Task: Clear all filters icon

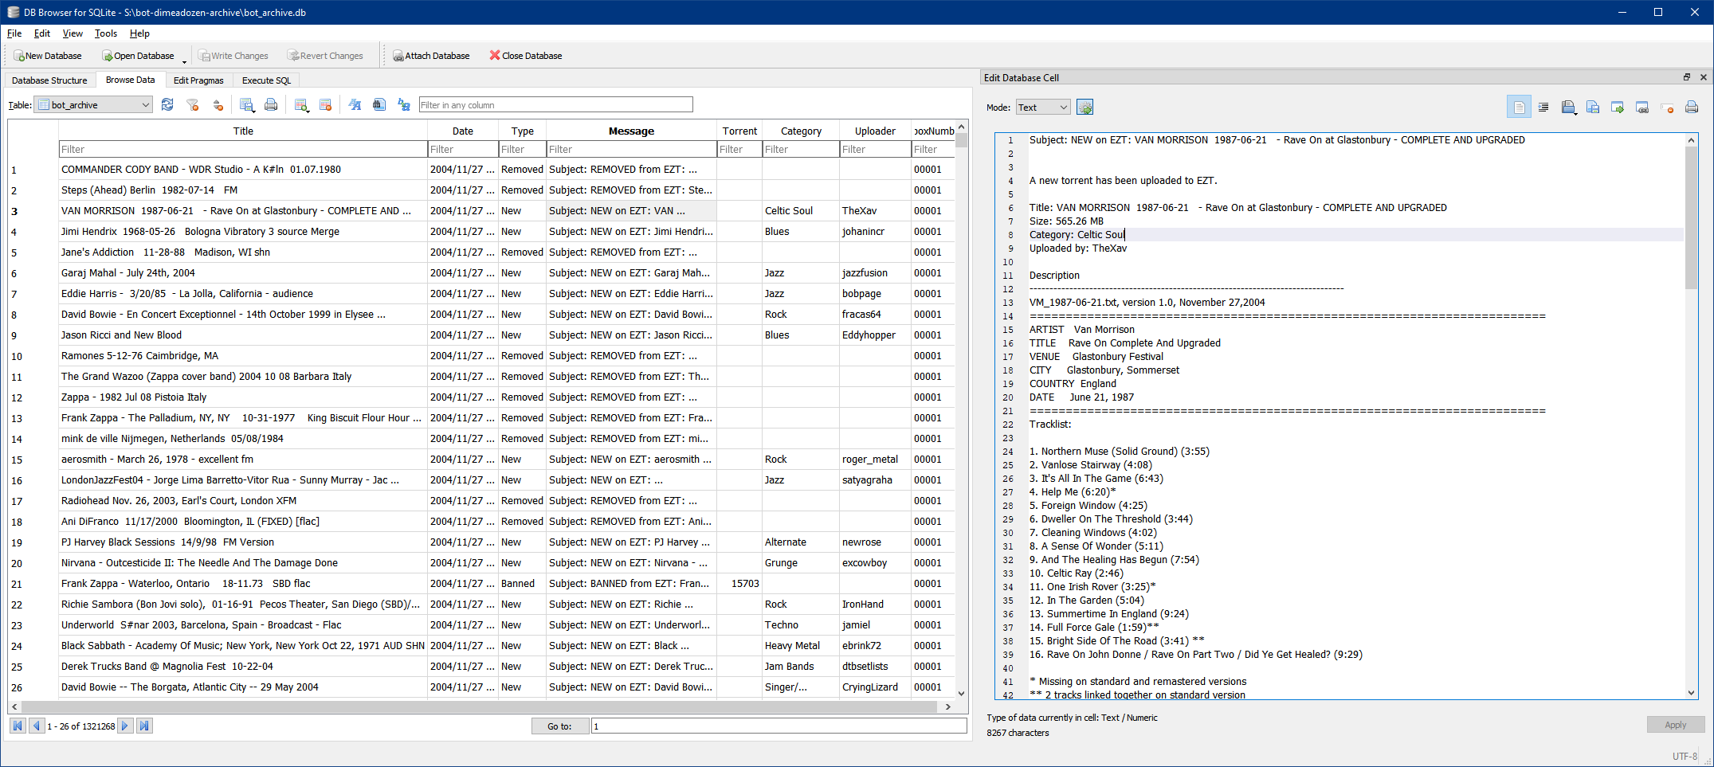Action: point(192,105)
